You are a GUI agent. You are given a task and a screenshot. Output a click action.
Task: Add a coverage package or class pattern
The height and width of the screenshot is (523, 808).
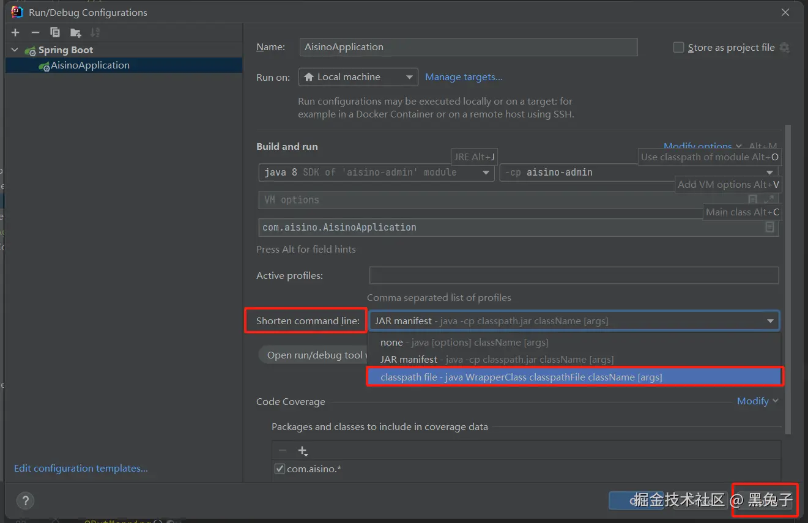pyautogui.click(x=303, y=451)
